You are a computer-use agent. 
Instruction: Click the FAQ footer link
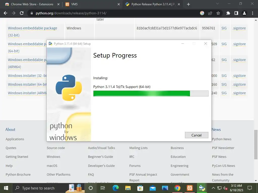pos(91,174)
